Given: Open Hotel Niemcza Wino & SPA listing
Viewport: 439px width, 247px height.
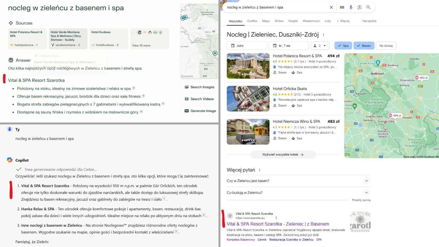Looking at the screenshot, I should 296,122.
